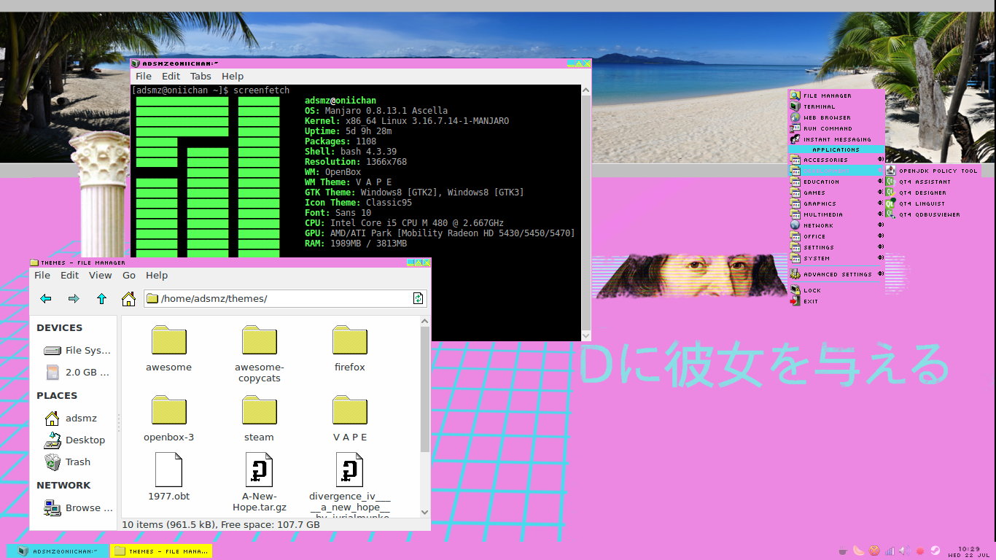
Task: Expand the Games submenu
Action: click(836, 192)
